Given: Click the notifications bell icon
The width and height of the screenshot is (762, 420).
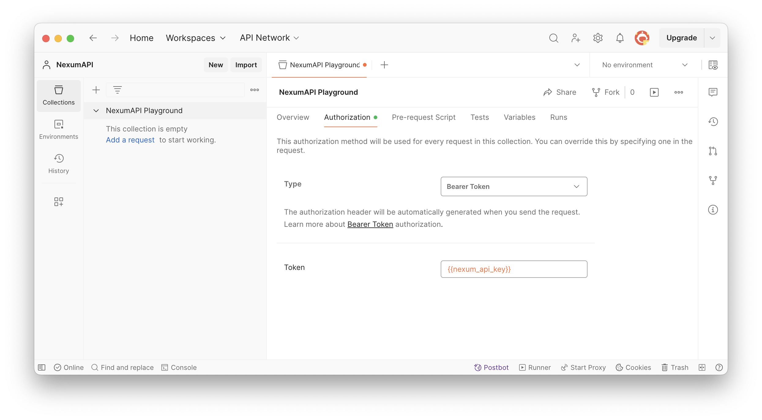Looking at the screenshot, I should pos(620,38).
